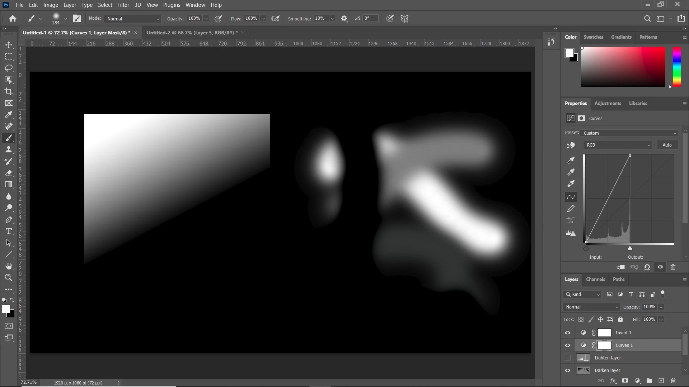Click the Auto button in Curves
Viewport: 689px width, 387px height.
pyautogui.click(x=667, y=145)
